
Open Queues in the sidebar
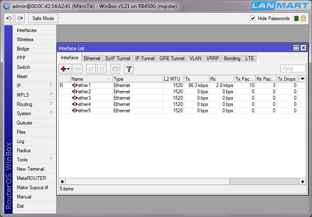pos(34,123)
